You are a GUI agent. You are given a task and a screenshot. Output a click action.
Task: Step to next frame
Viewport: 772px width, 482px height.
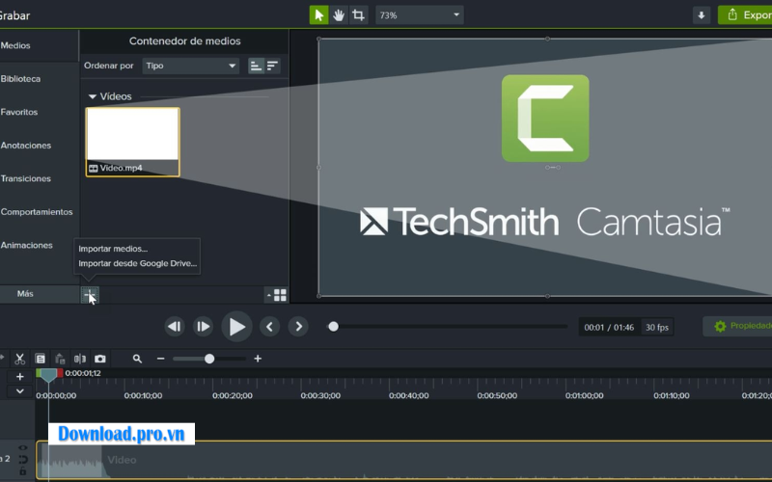coord(203,327)
